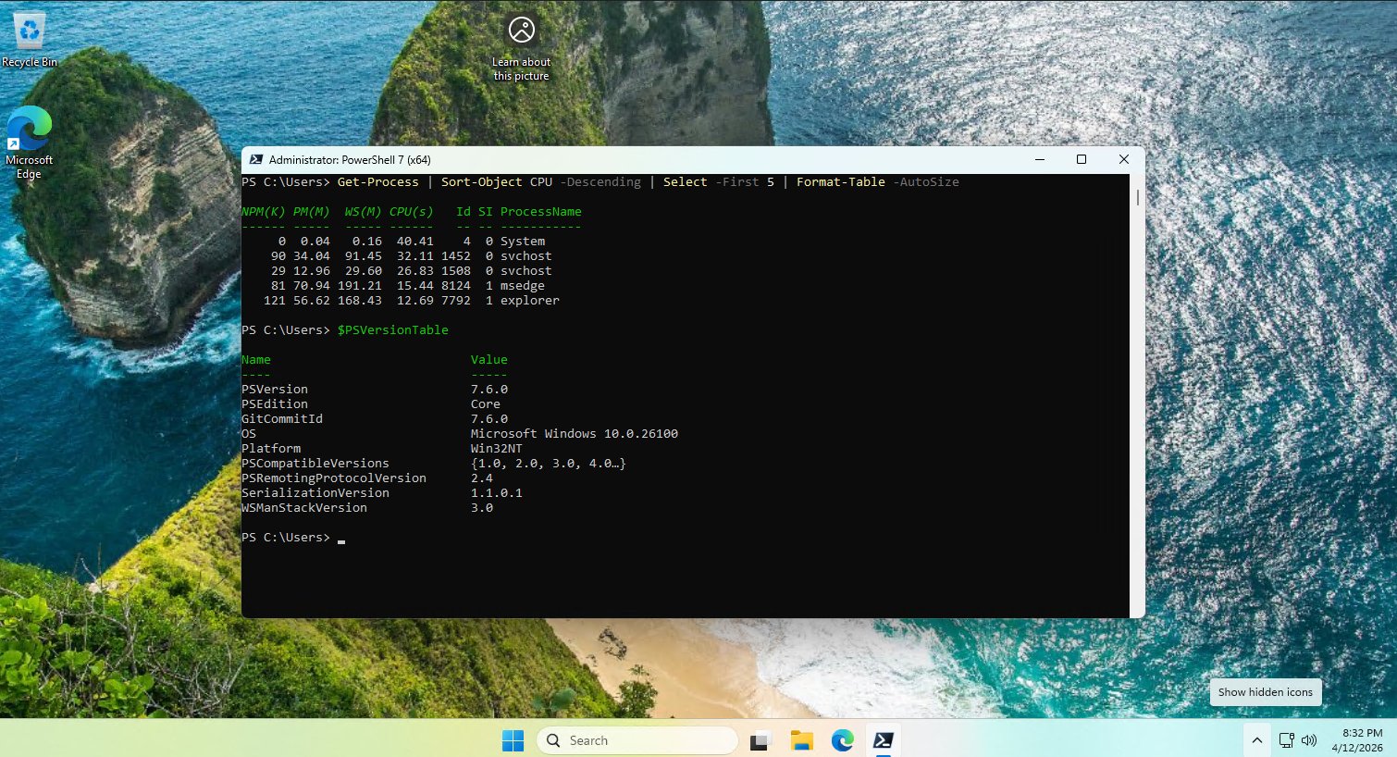Open Task View from the taskbar

click(x=760, y=740)
